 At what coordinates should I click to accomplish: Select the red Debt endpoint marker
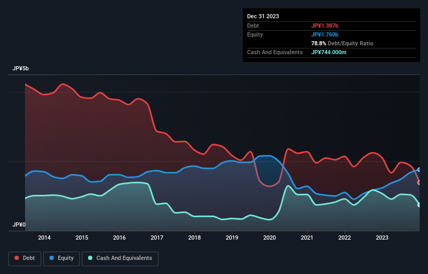[419, 182]
